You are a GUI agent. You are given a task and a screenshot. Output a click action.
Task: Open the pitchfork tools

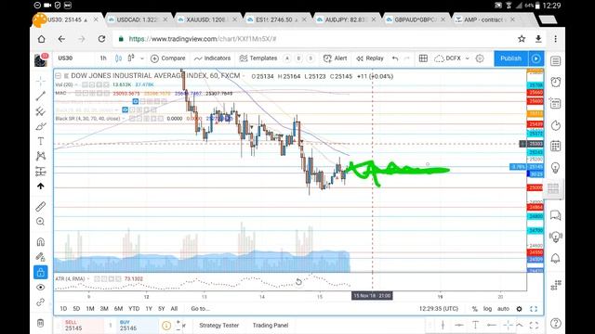coord(41,111)
